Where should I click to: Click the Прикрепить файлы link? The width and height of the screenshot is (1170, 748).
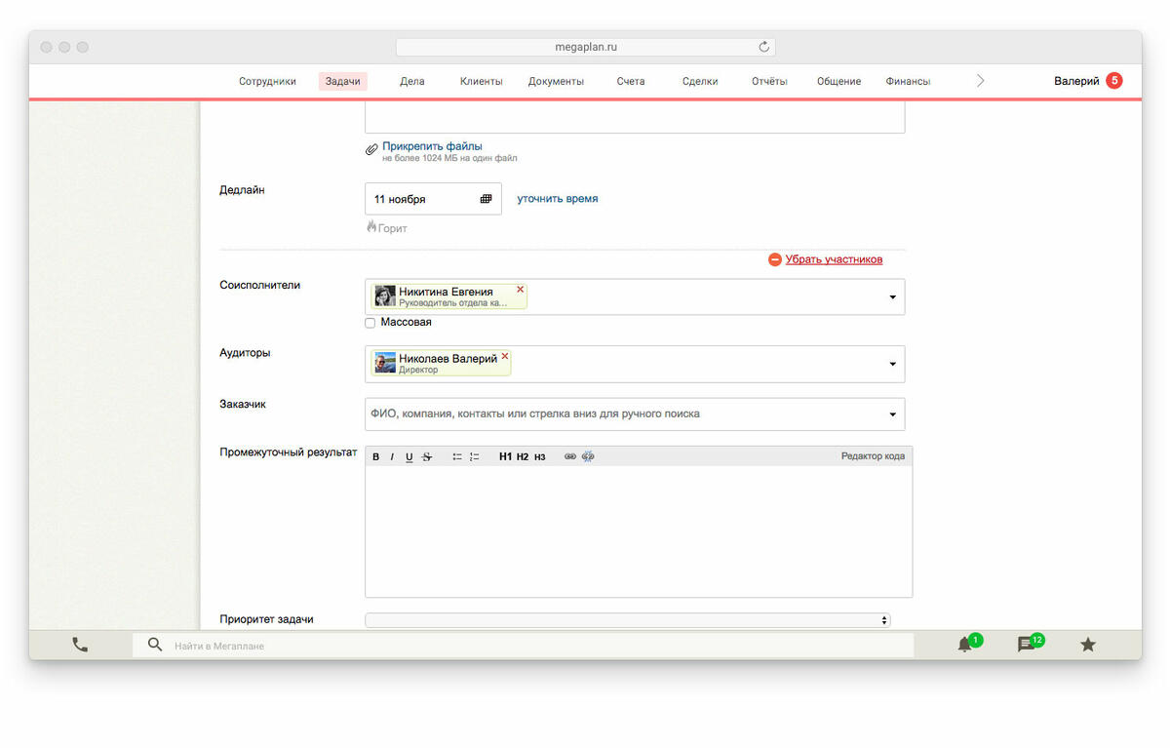tap(432, 146)
